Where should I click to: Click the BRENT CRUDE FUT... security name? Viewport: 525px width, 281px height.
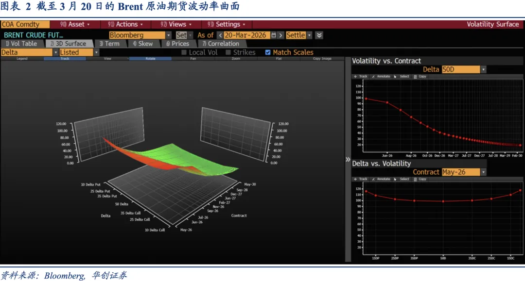[34, 35]
